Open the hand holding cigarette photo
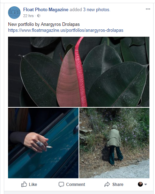 click(x=43, y=143)
